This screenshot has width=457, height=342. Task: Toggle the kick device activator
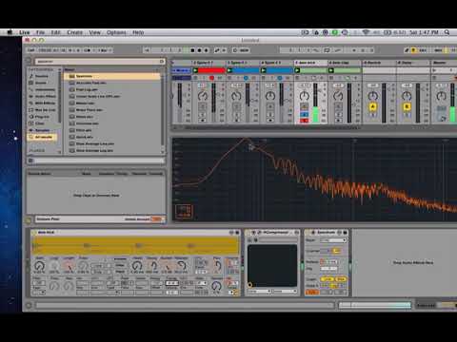pyautogui.click(x=34, y=233)
